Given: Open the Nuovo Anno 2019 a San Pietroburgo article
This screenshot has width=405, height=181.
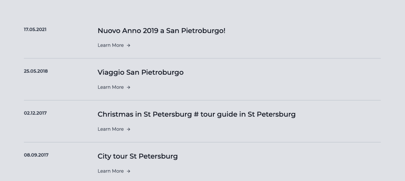Looking at the screenshot, I should (161, 31).
